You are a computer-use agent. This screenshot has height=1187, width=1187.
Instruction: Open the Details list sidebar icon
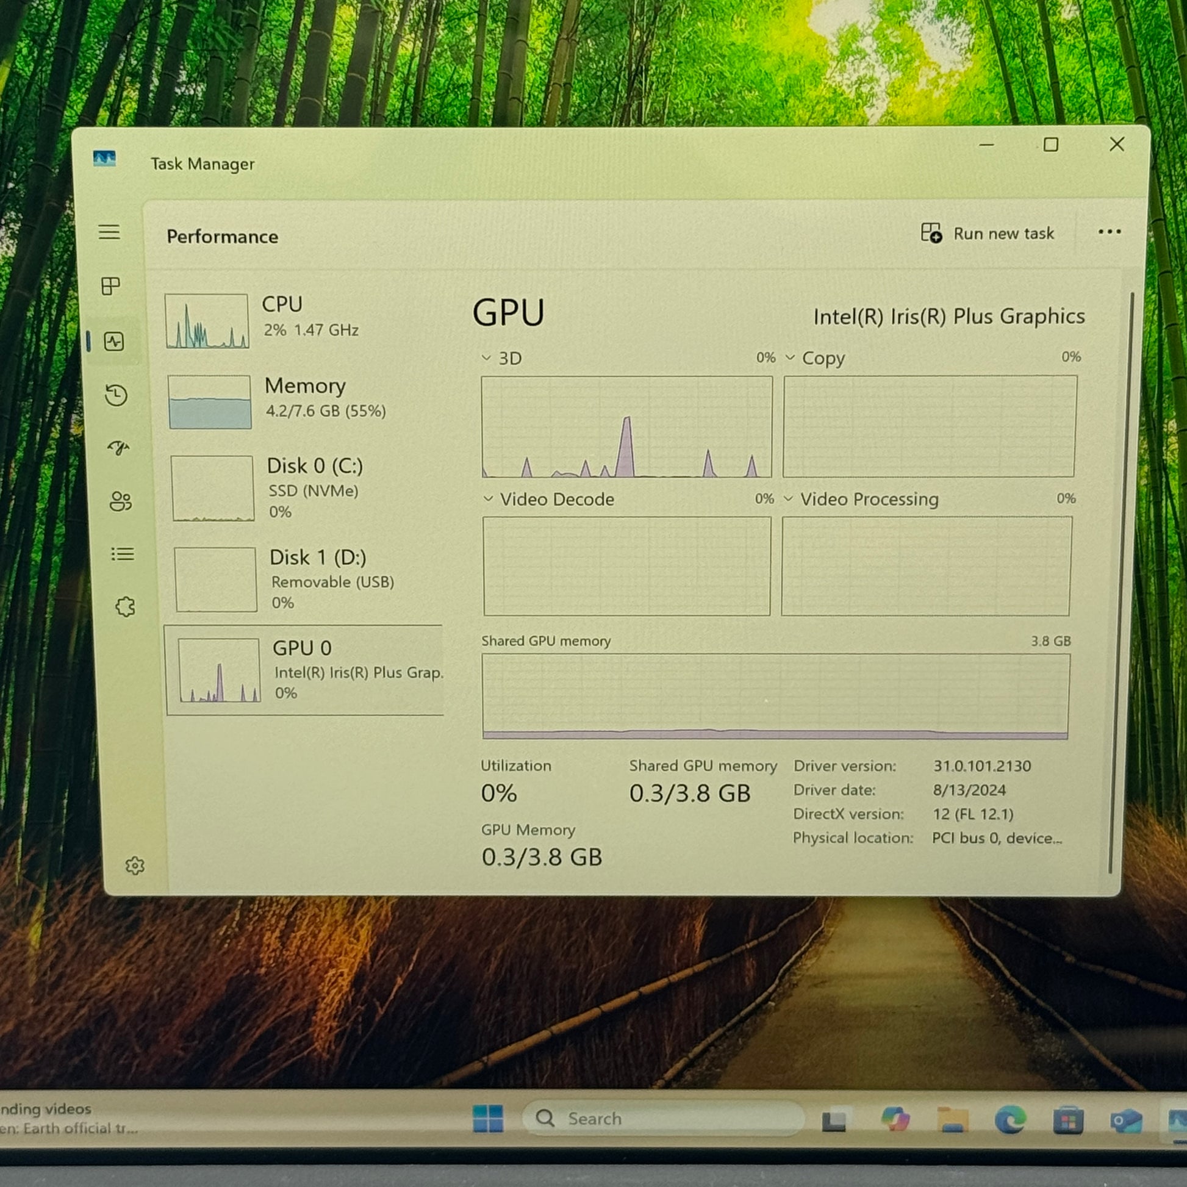tap(123, 554)
